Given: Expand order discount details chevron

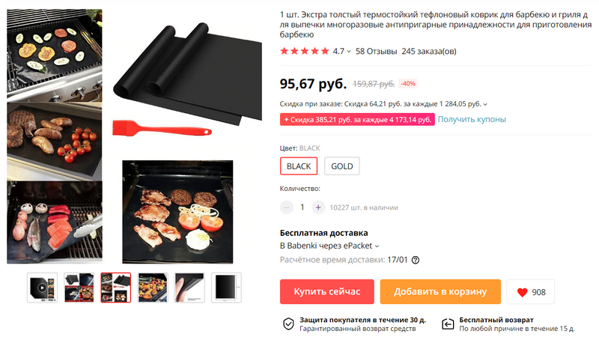Looking at the screenshot, I should [485, 104].
